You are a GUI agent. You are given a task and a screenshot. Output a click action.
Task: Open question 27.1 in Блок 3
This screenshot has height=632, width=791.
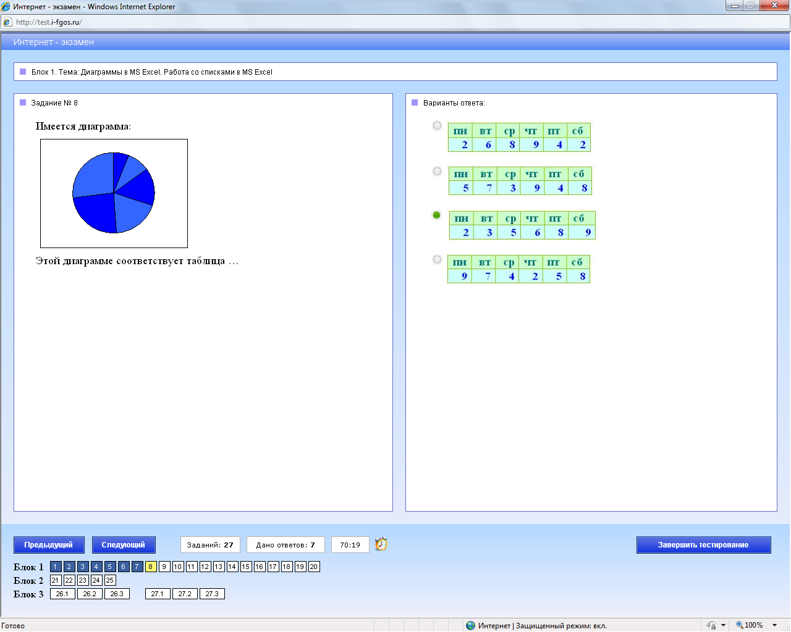[x=158, y=594]
